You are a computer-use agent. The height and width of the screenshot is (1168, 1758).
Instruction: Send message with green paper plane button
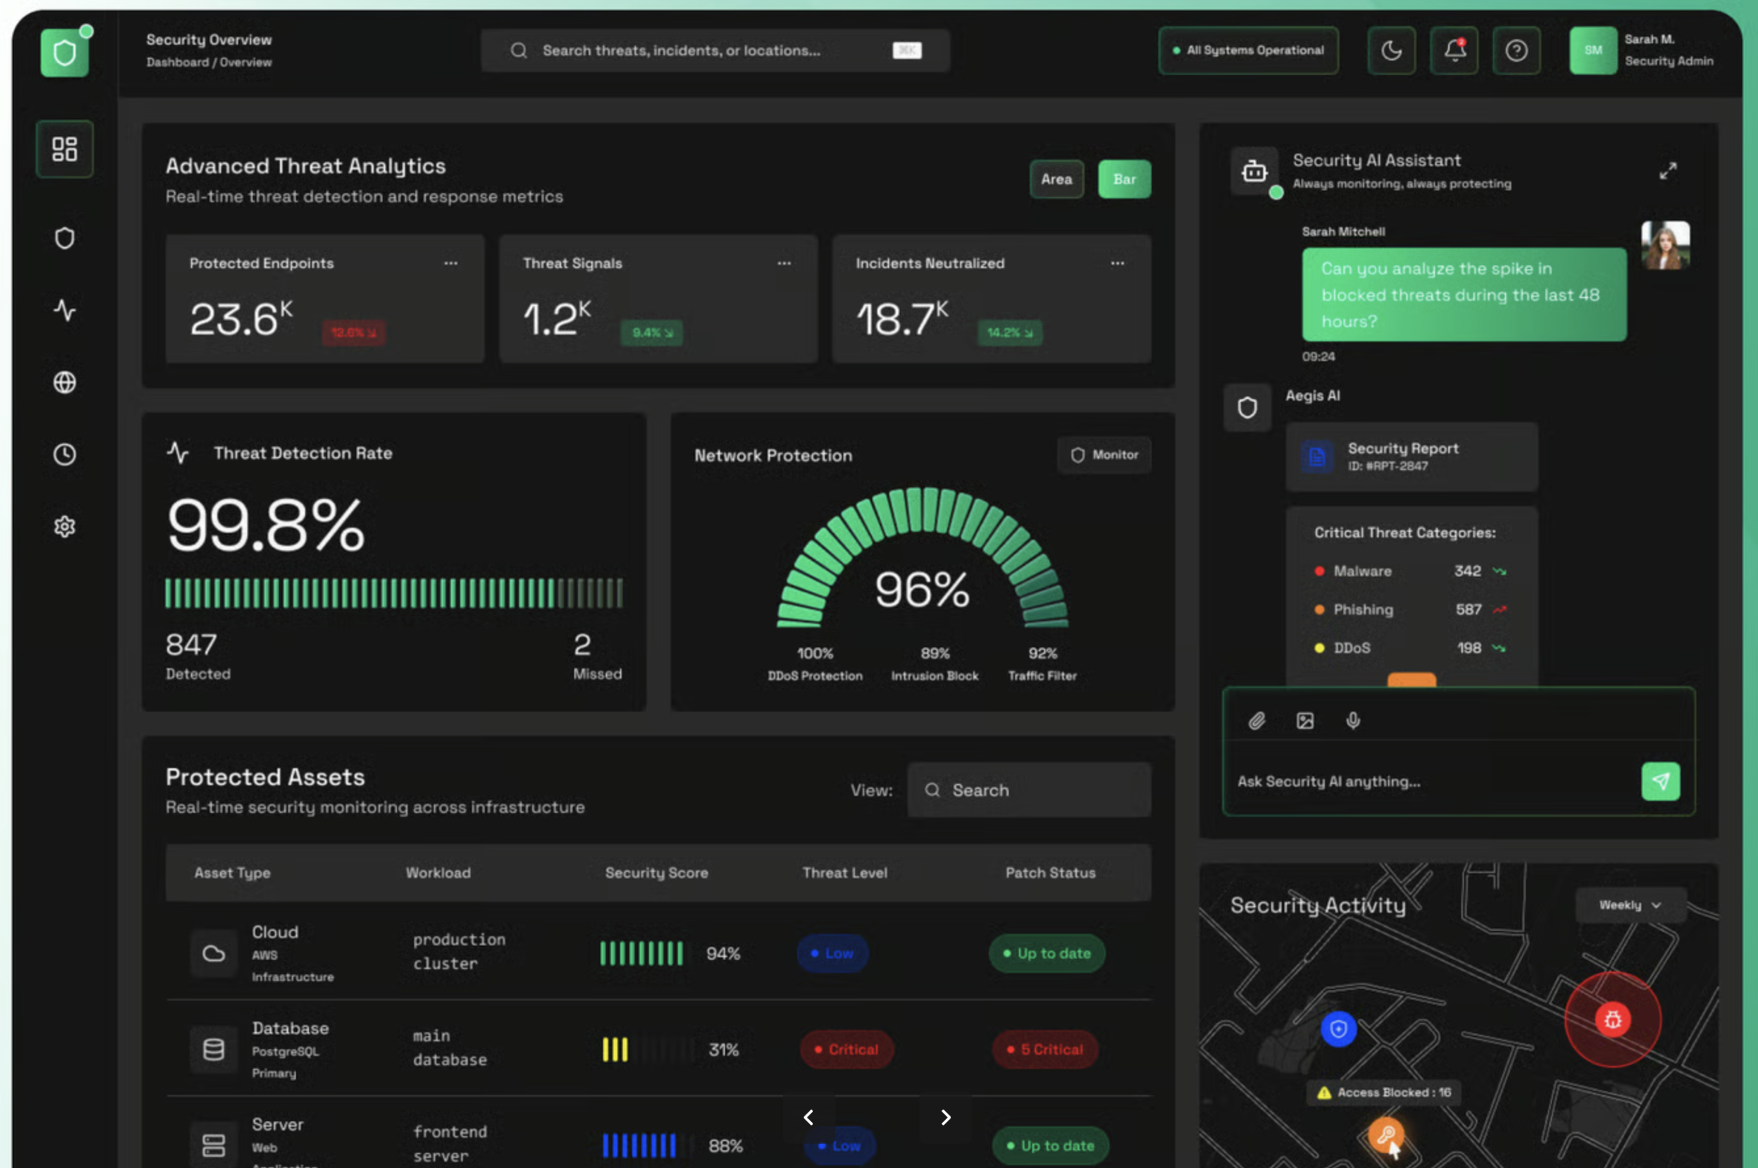1660,780
